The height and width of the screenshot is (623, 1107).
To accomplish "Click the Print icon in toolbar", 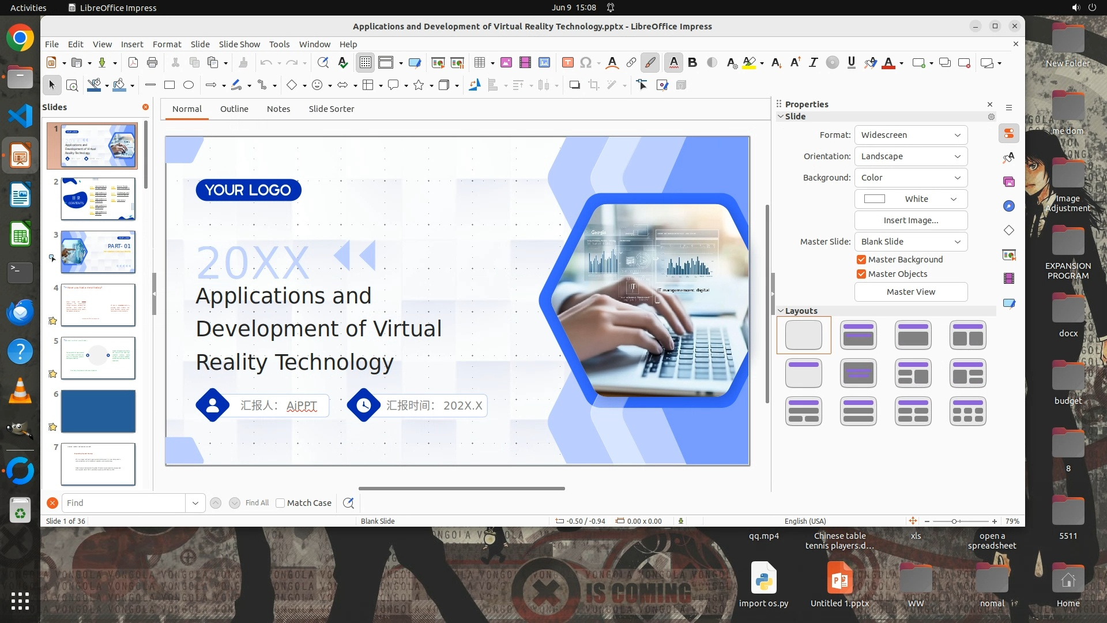I will pyautogui.click(x=152, y=62).
